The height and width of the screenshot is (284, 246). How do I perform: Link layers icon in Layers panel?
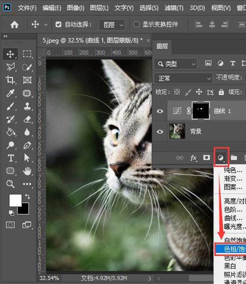pos(179,158)
